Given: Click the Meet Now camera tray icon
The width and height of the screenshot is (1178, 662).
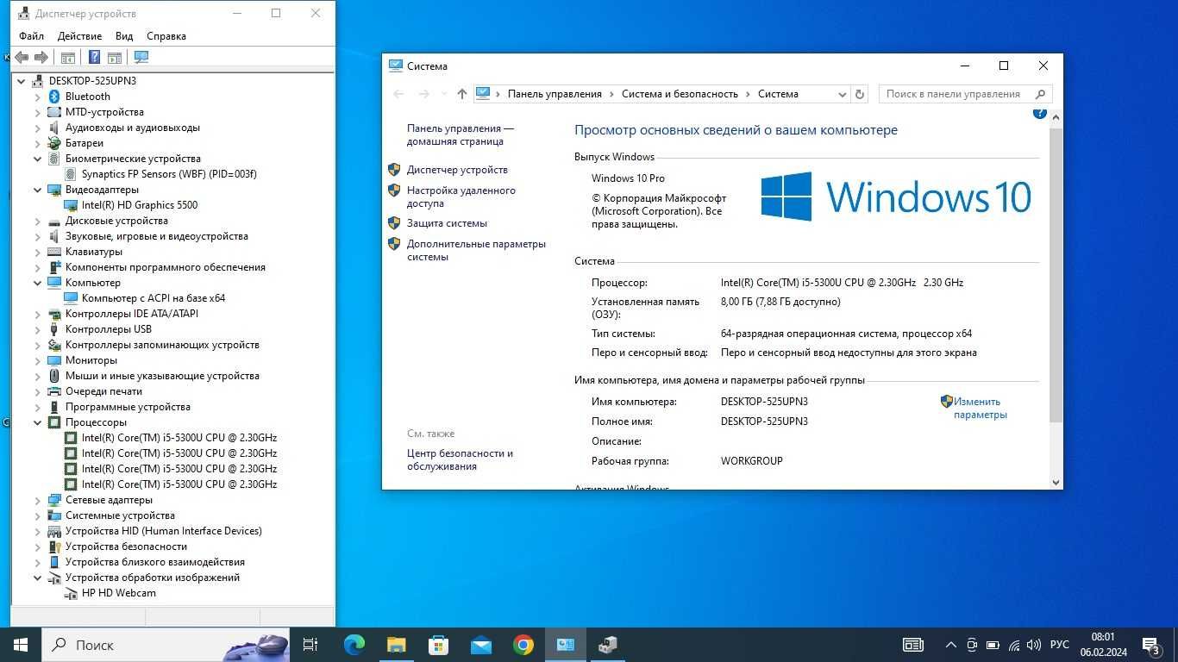Looking at the screenshot, I should point(972,645).
